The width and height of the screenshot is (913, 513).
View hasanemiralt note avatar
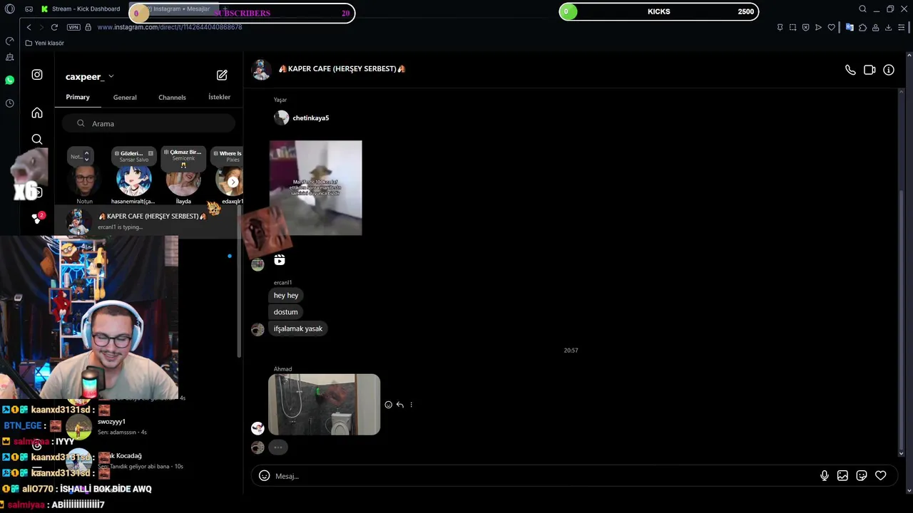coord(133,182)
